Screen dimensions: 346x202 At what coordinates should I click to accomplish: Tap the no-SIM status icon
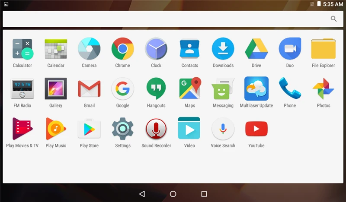(x=312, y=4)
